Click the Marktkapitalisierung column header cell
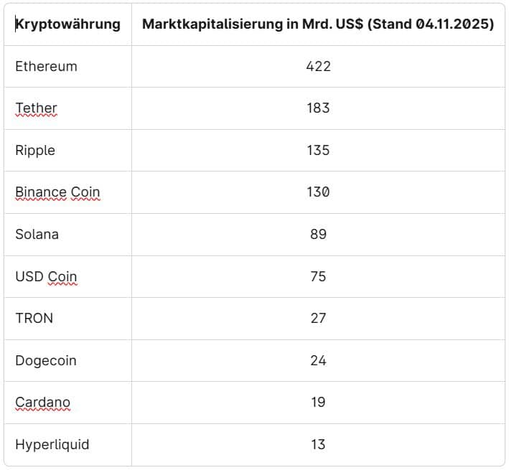Viewport: 509px width, 470px height. pyautogui.click(x=318, y=24)
